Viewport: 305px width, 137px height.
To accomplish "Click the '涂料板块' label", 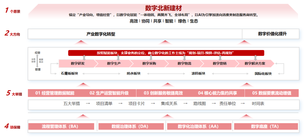I will point(198,73).
